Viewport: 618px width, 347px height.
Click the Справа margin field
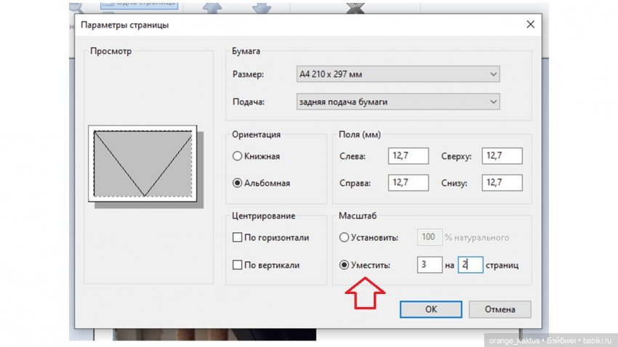(408, 183)
